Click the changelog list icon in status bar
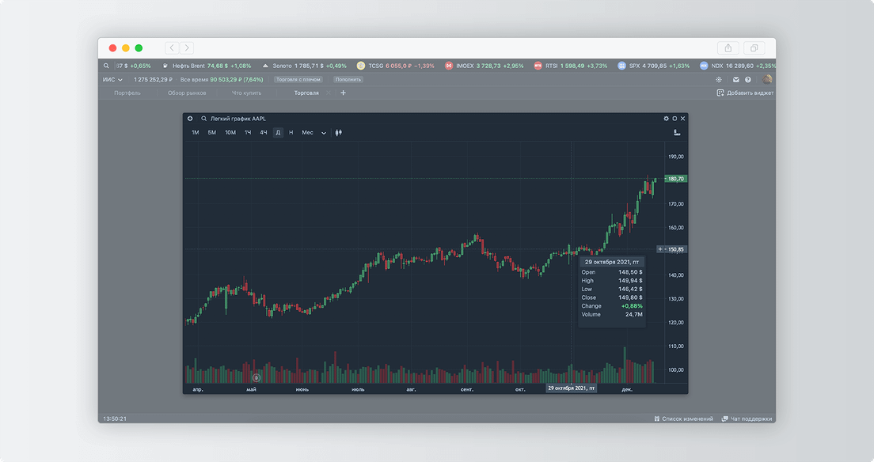874x462 pixels. point(656,418)
